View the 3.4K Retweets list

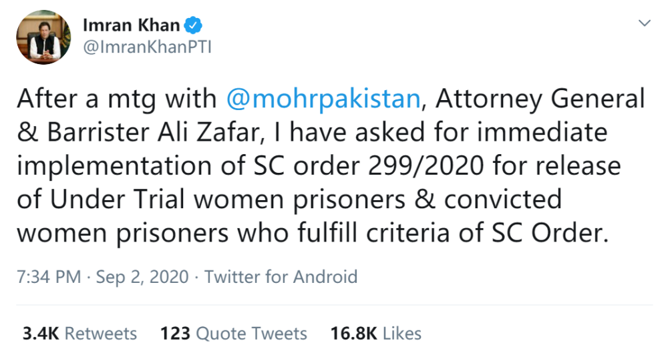(79, 333)
